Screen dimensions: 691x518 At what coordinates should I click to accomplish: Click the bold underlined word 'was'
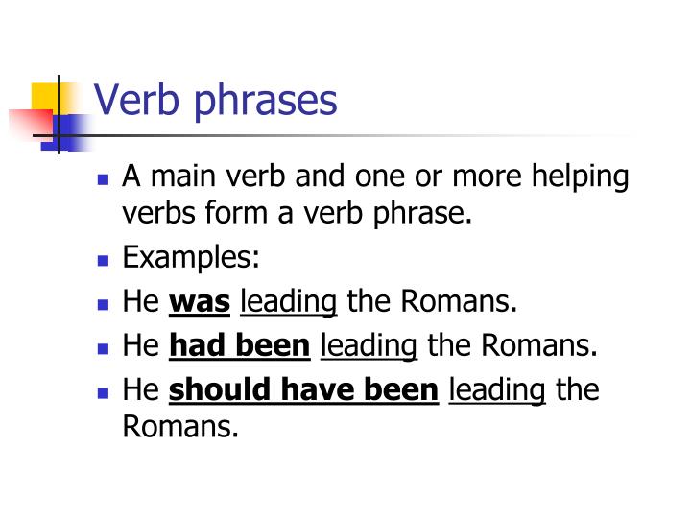[x=200, y=302]
